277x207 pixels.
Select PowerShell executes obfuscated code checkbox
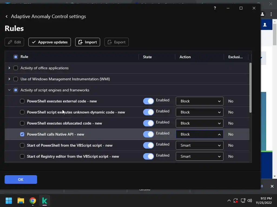22,123
